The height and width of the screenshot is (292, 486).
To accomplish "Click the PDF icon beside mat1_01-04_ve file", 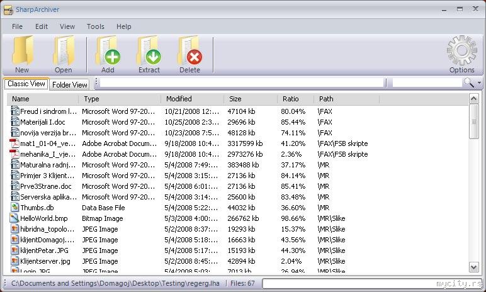I will [x=14, y=143].
